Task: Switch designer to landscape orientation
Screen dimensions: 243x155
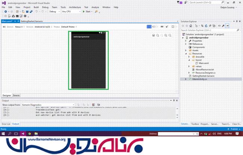Action: coord(154,27)
